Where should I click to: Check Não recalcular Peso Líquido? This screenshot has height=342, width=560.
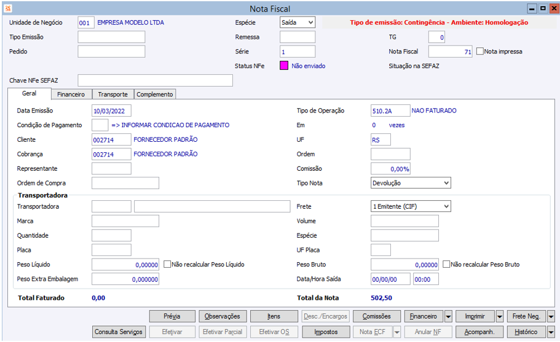pos(167,265)
